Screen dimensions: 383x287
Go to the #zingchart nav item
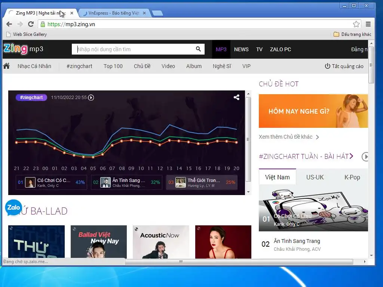coord(79,66)
